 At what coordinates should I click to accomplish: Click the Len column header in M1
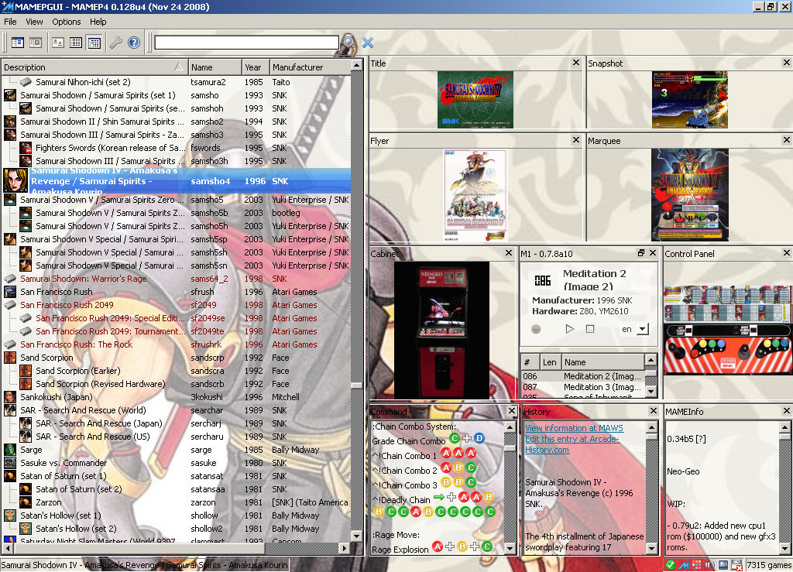(x=550, y=361)
